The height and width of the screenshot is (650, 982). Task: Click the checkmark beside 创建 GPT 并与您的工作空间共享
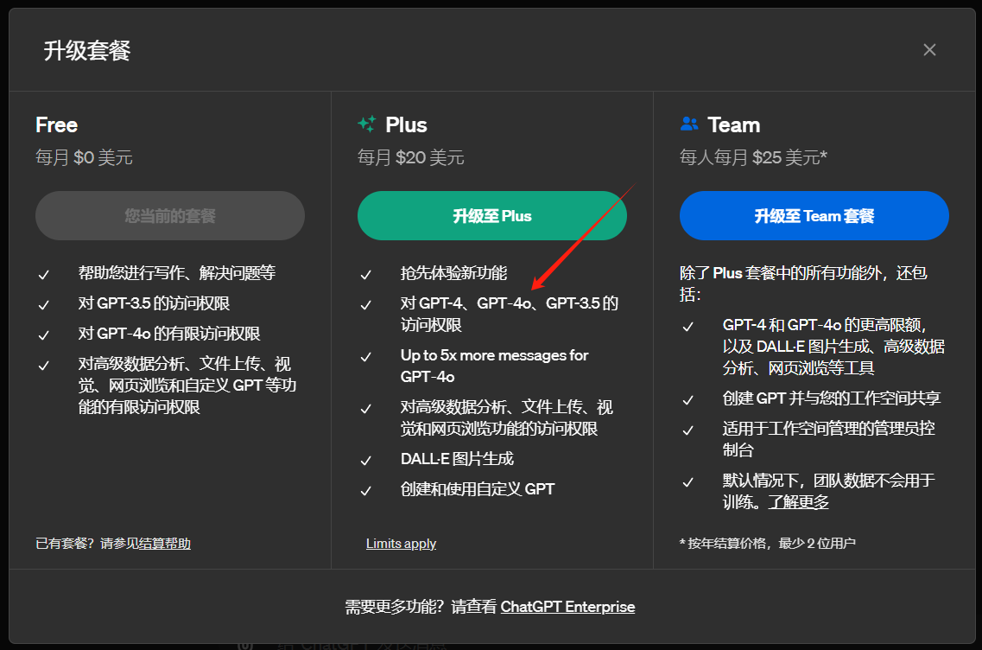click(687, 400)
